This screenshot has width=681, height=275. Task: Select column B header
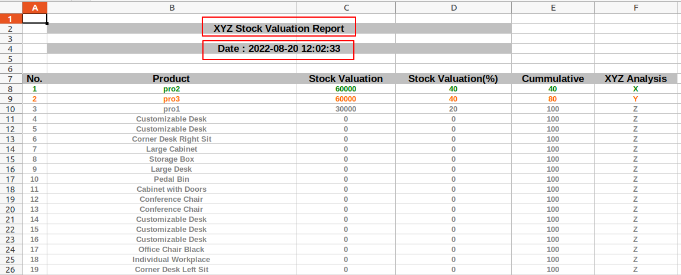click(172, 8)
